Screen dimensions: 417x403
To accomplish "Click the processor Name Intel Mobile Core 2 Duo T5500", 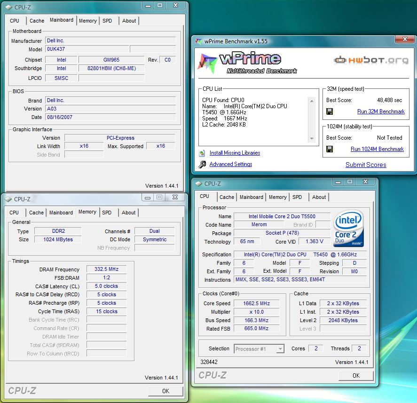I will click(x=282, y=216).
